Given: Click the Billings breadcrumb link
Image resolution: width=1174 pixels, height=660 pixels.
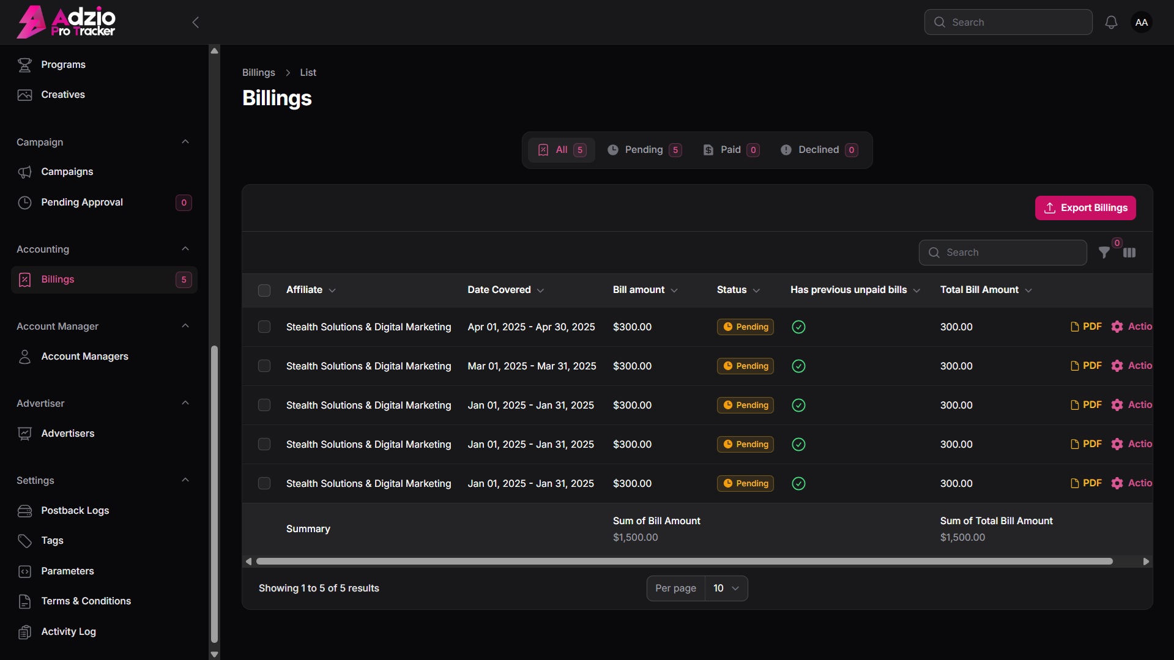Looking at the screenshot, I should coord(259,72).
